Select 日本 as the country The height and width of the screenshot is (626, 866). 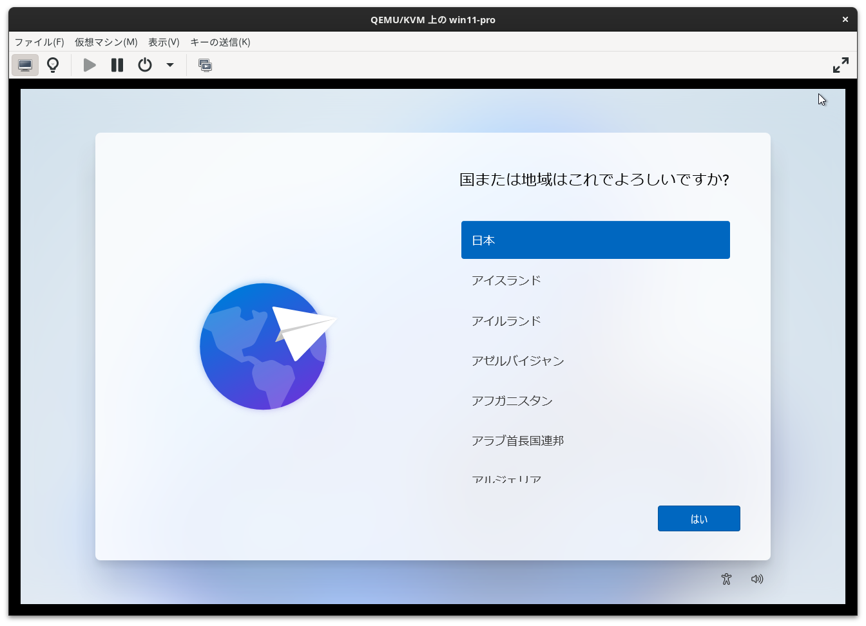(595, 240)
